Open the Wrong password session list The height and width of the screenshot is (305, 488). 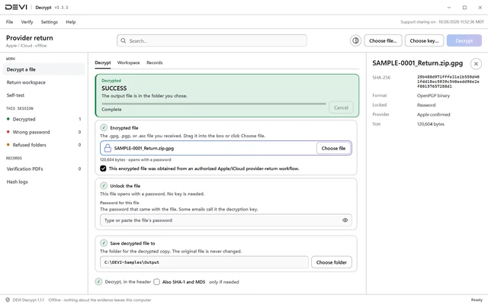(x=43, y=132)
